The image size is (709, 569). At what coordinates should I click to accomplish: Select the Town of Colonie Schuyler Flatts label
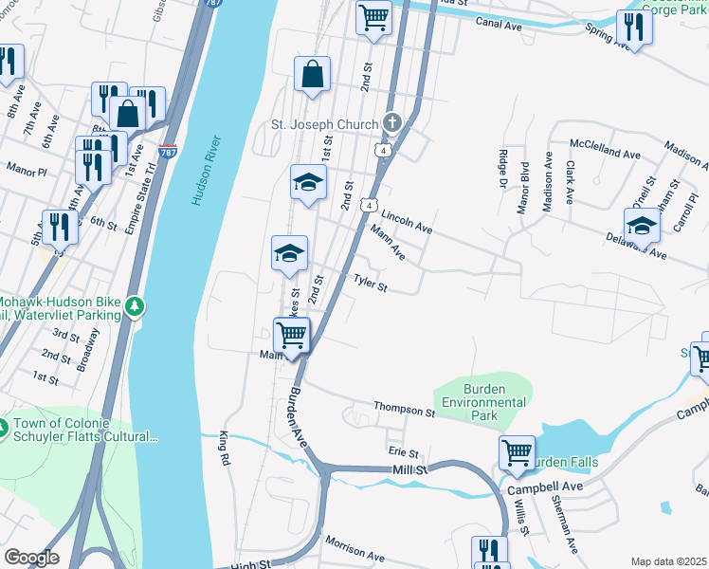[x=85, y=430]
